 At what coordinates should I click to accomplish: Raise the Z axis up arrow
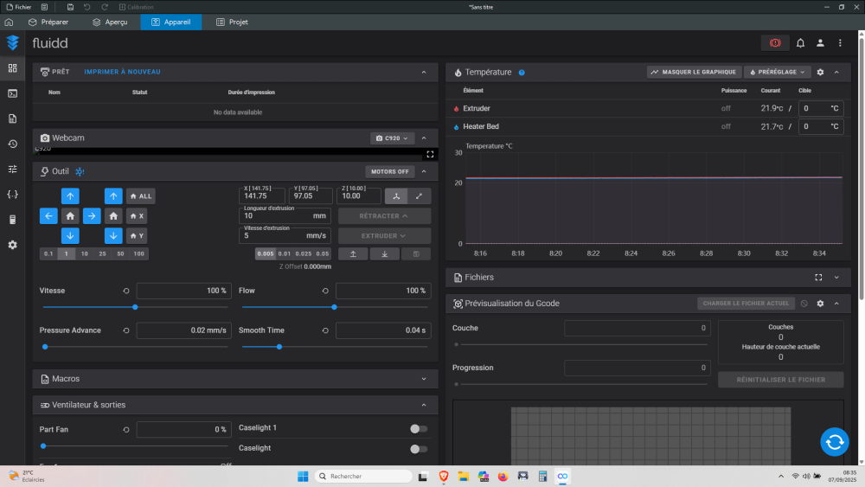pos(113,195)
